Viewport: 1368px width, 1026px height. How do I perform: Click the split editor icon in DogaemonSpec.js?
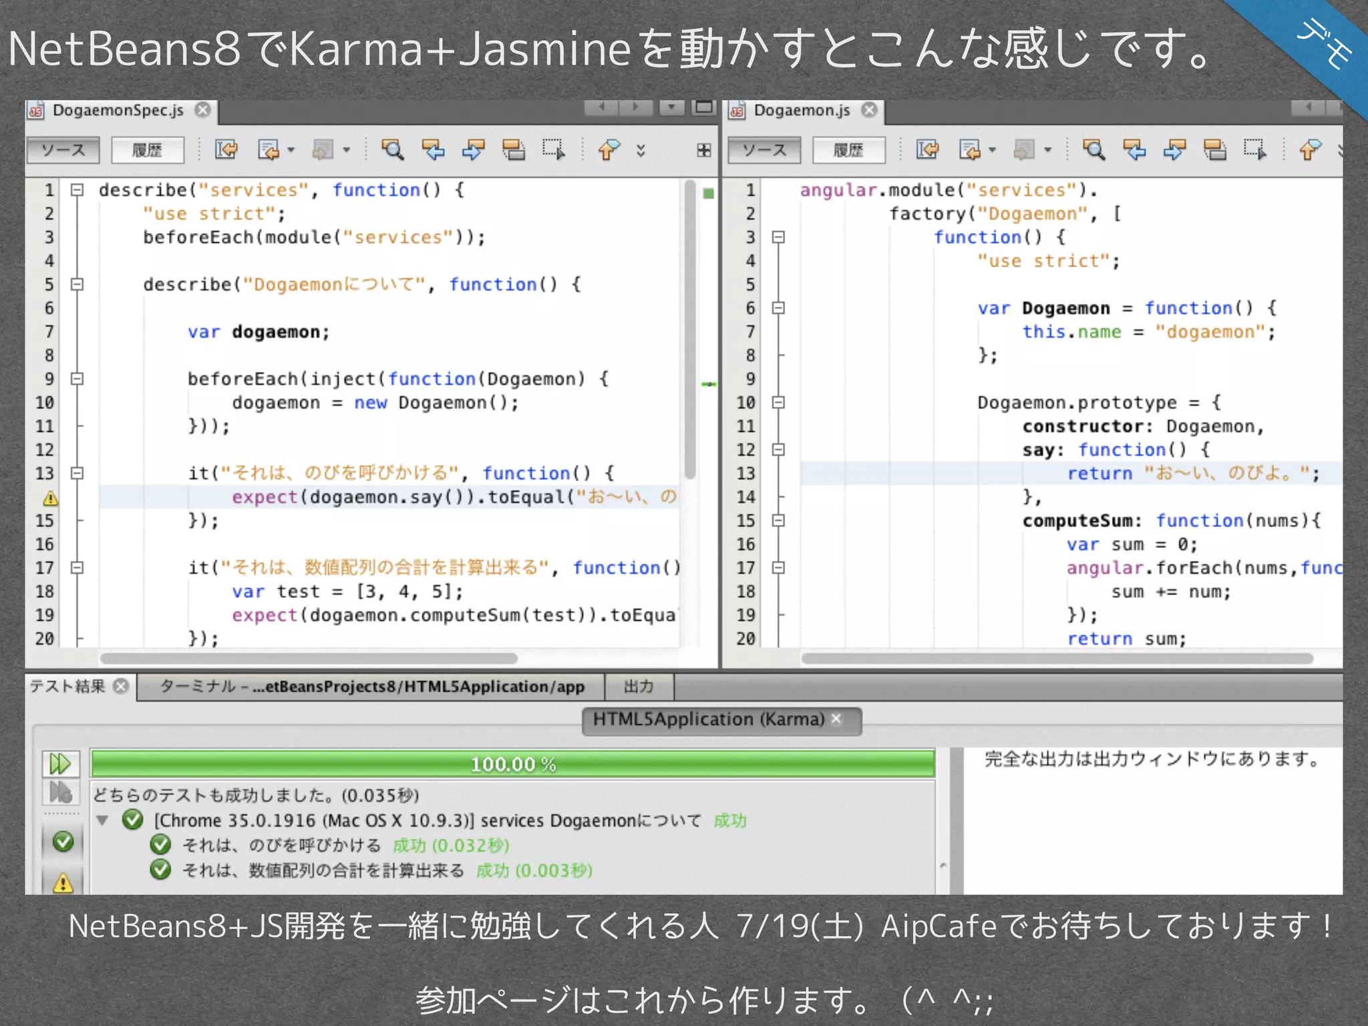pyautogui.click(x=703, y=150)
